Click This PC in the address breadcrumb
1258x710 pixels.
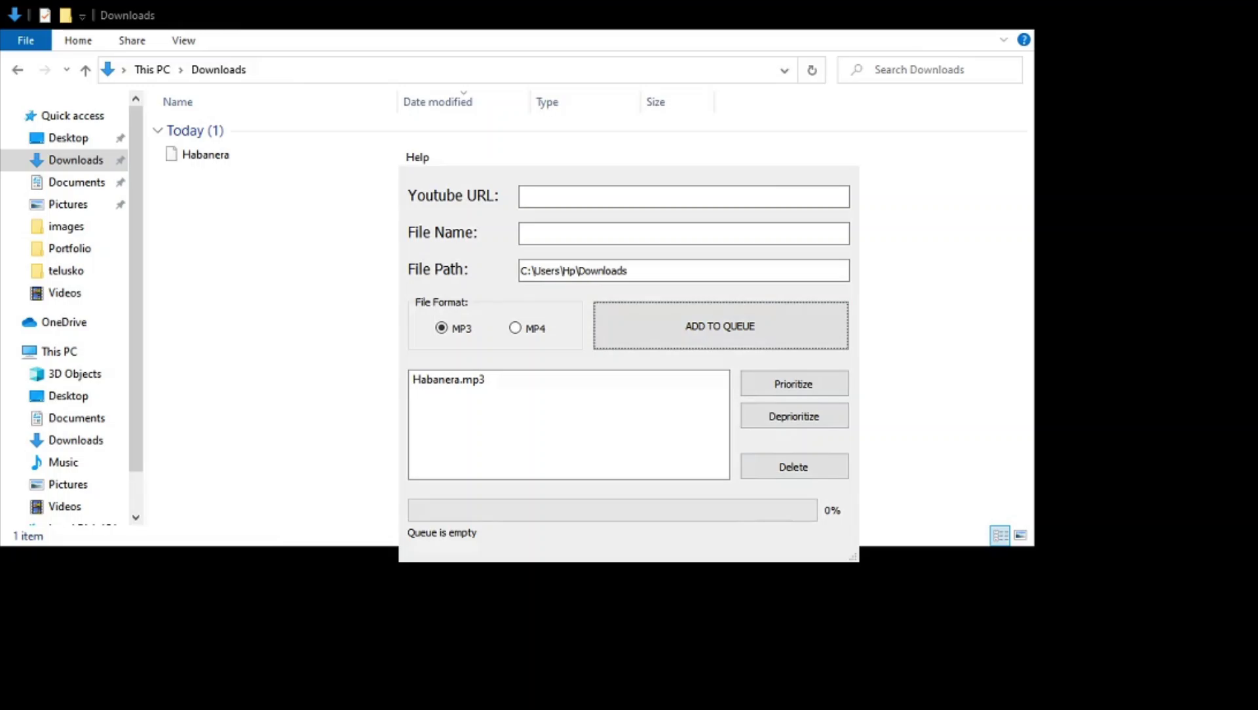click(x=152, y=69)
